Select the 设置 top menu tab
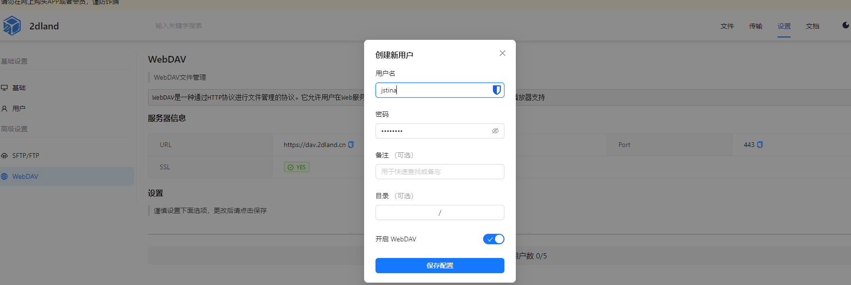This screenshot has height=285, width=851. [x=784, y=26]
